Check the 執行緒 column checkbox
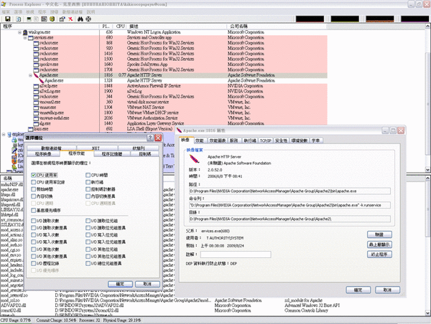This screenshot has width=431, height=324. click(x=88, y=182)
